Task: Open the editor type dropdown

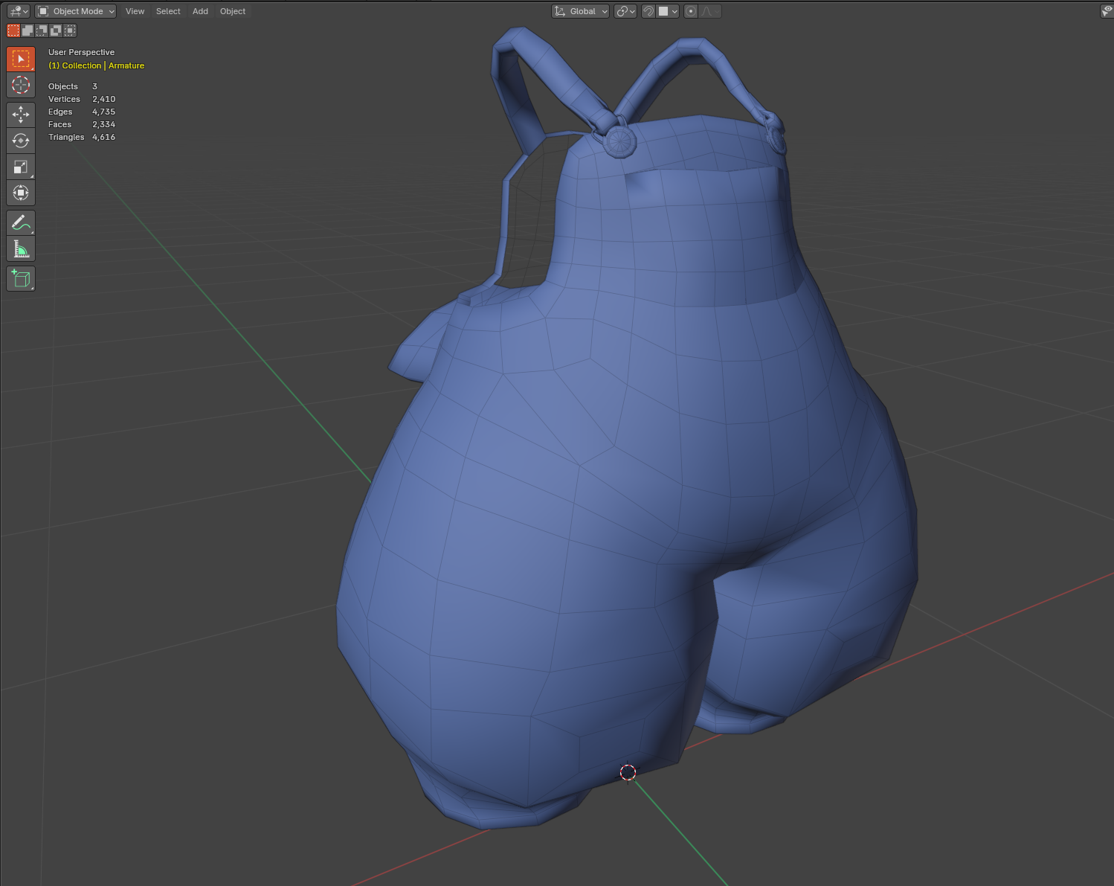Action: [18, 11]
